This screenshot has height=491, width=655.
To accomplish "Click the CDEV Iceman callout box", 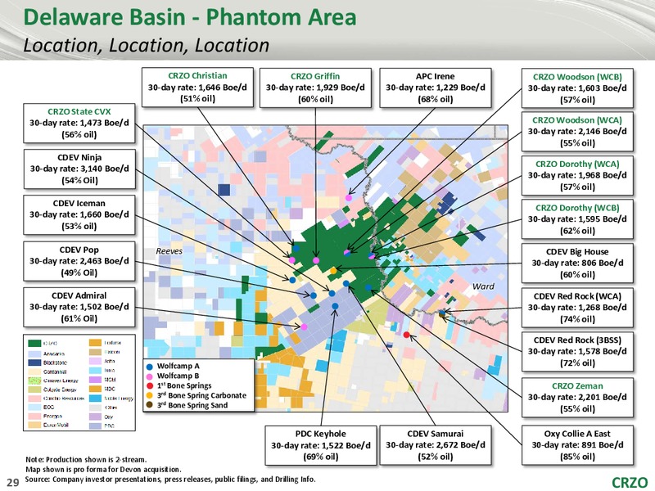I will click(x=79, y=214).
